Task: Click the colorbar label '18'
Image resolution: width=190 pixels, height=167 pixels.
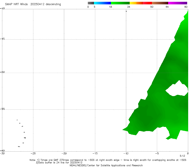Action: click(x=110, y=7)
